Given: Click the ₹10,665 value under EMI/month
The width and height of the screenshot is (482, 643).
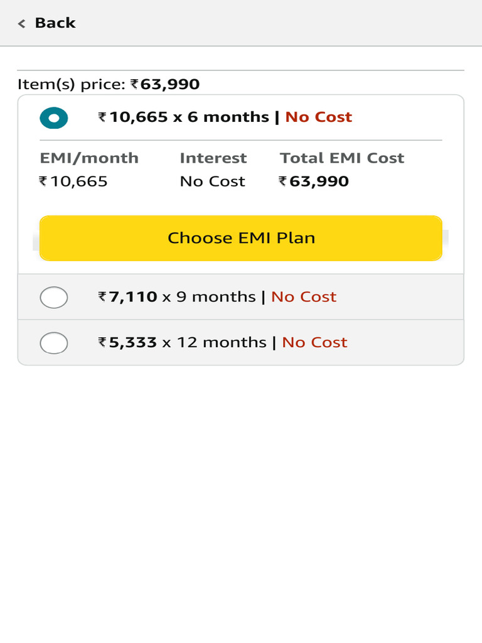Looking at the screenshot, I should coord(73,182).
